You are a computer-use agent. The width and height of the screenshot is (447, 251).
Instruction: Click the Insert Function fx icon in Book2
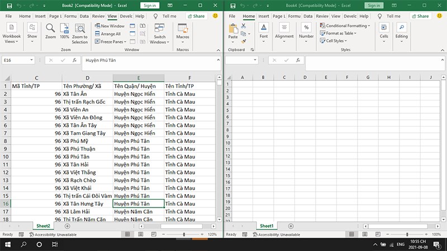[x=74, y=60]
